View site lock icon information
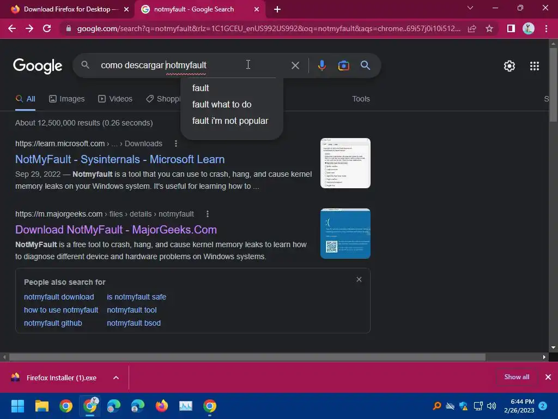The width and height of the screenshot is (558, 419). [69, 28]
